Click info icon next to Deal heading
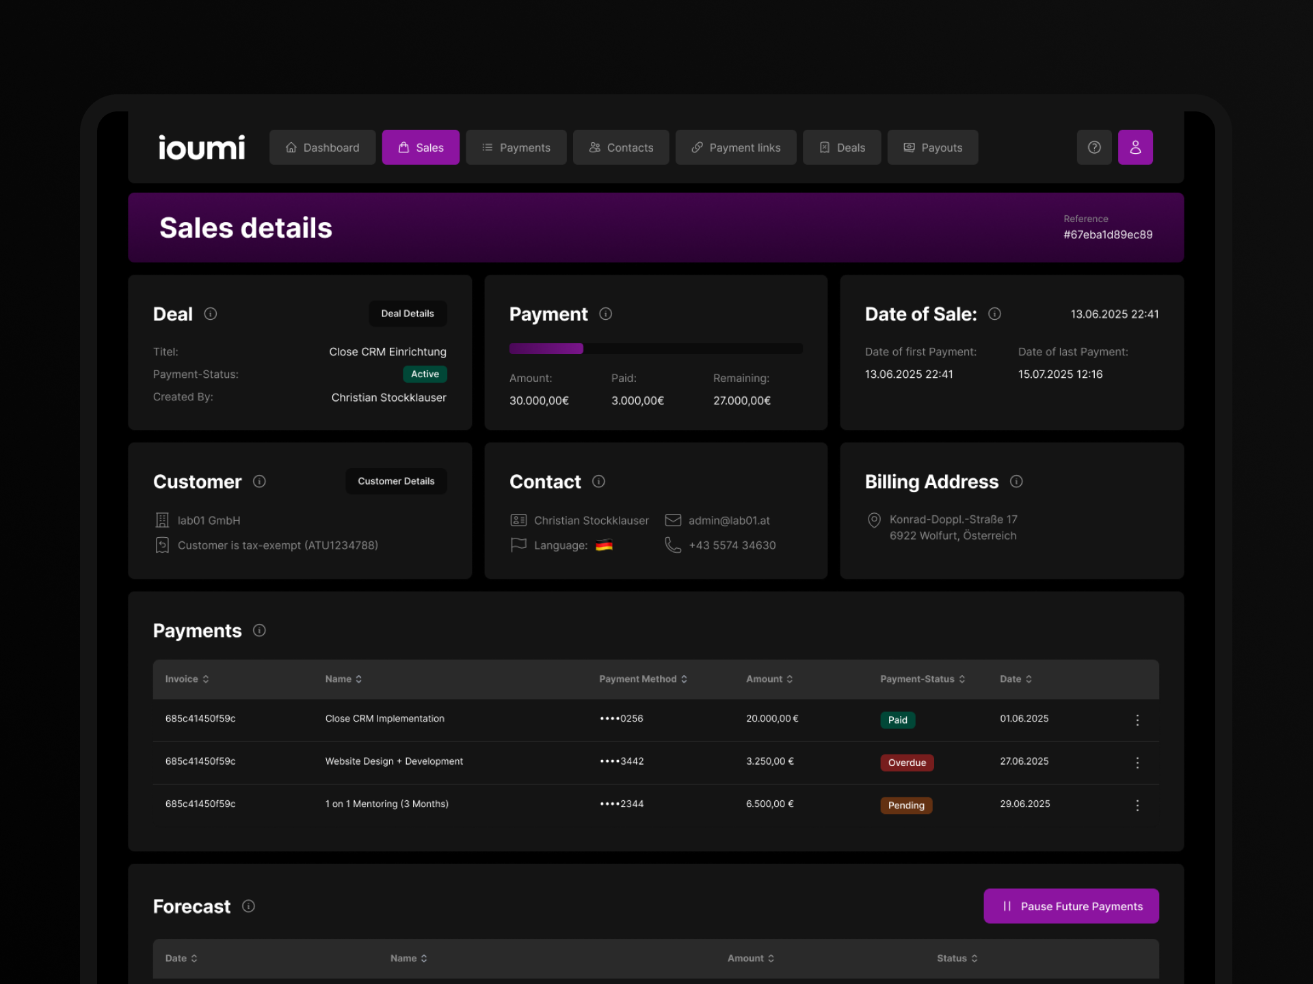Image resolution: width=1313 pixels, height=984 pixels. 211,314
